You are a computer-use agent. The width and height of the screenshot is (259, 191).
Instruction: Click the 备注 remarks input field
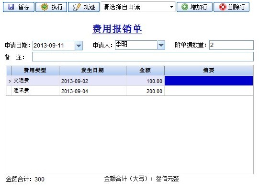pos(143,57)
